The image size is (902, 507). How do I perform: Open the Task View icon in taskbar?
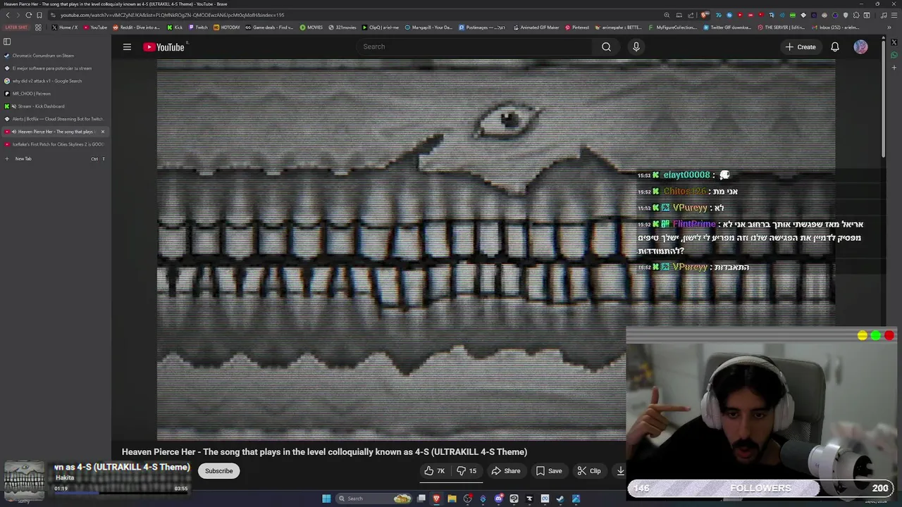click(x=421, y=499)
